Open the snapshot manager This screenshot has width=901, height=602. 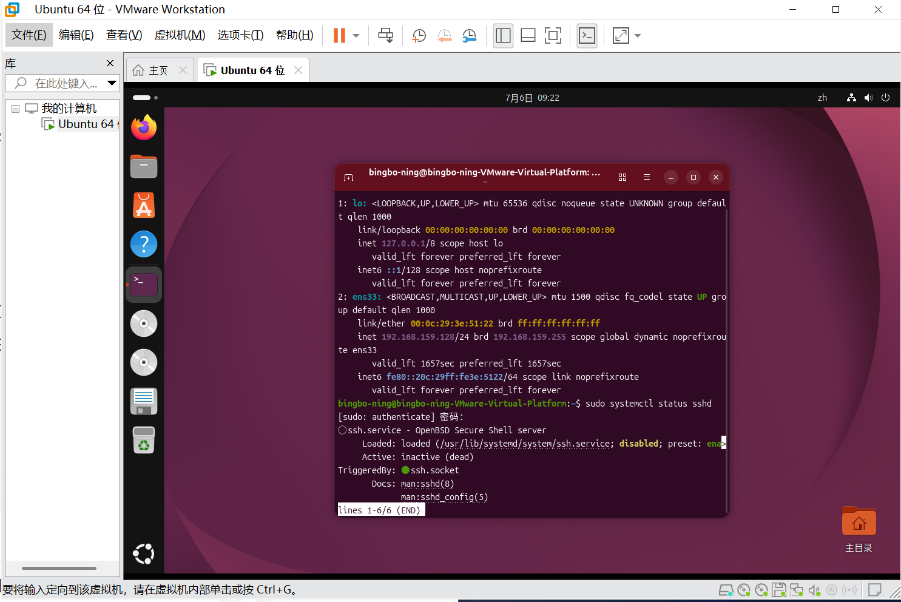(469, 36)
